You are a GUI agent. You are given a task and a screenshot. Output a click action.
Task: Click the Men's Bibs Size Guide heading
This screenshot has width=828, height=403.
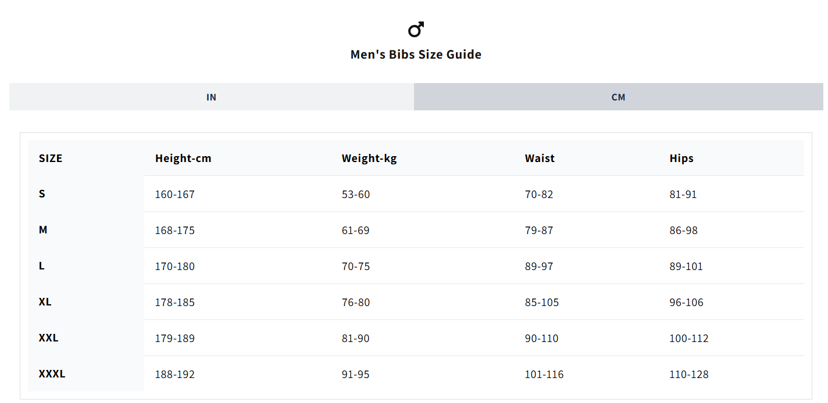(x=416, y=55)
